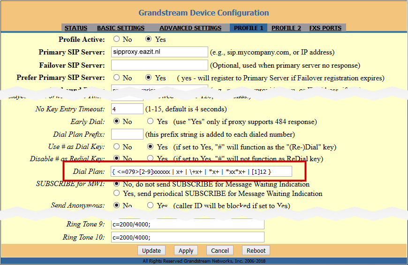Screen dimensions: 408x265
Task: Click the Update button
Action: point(151,250)
